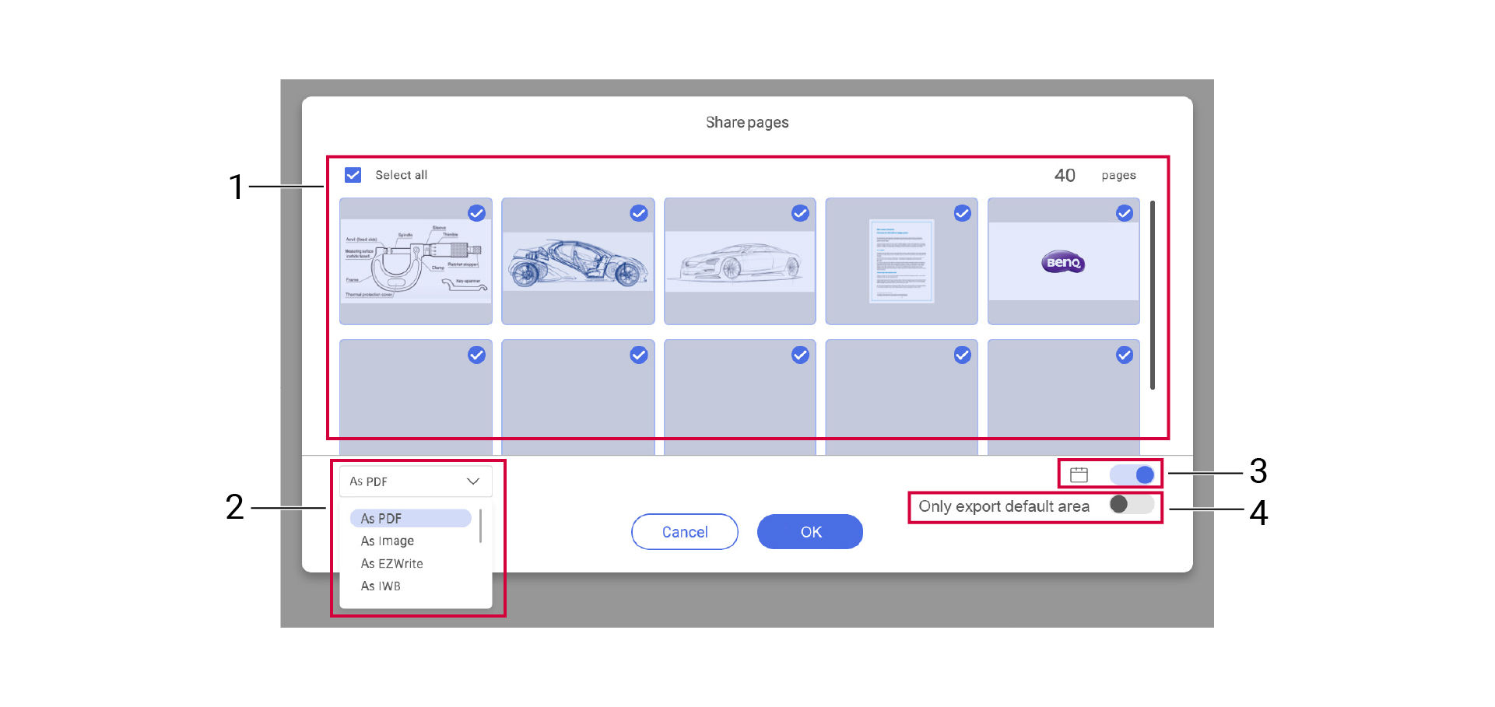Uncheck the sedan sketch page checkmark
This screenshot has height=707, width=1495.
tap(800, 213)
